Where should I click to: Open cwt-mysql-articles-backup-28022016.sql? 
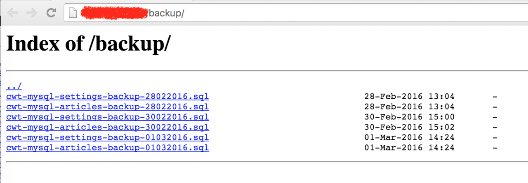(108, 107)
